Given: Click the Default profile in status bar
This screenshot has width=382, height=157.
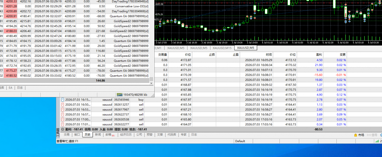Looking at the screenshot, I should click(240, 141).
